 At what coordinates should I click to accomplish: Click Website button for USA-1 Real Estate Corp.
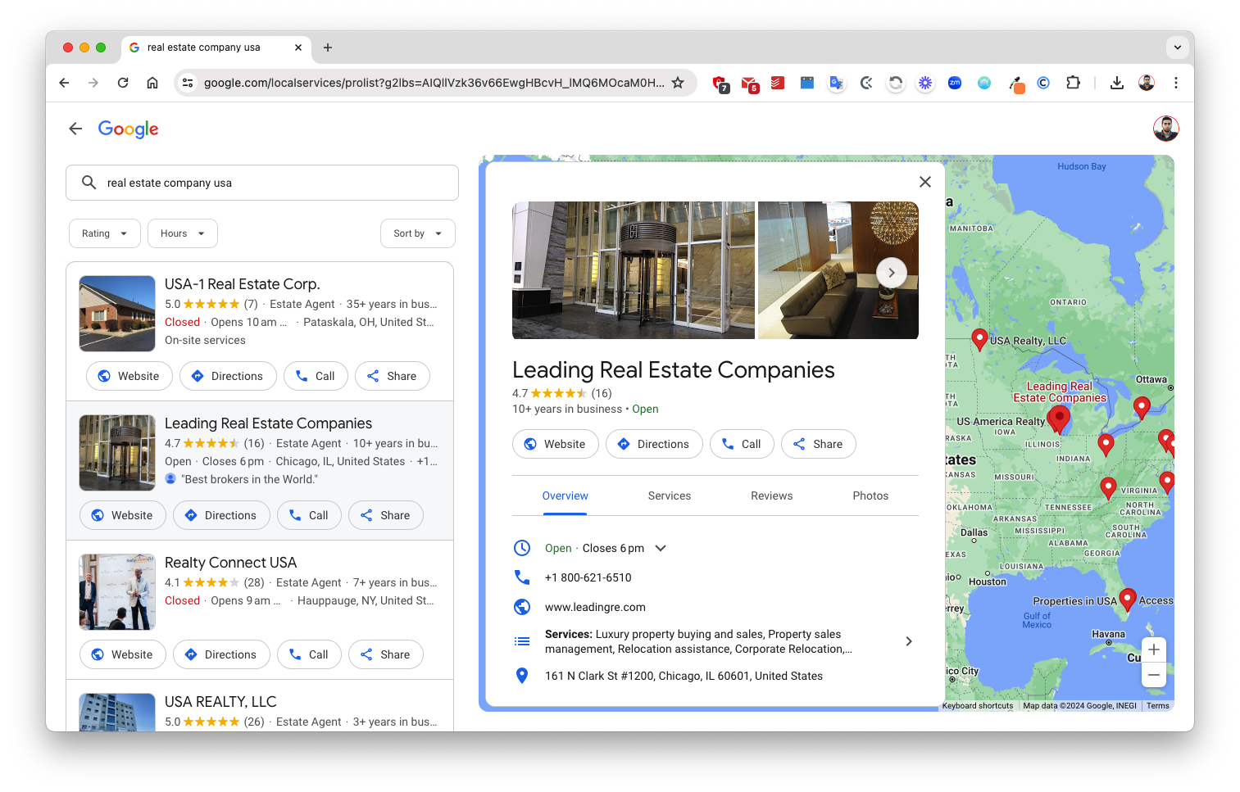pyautogui.click(x=129, y=376)
